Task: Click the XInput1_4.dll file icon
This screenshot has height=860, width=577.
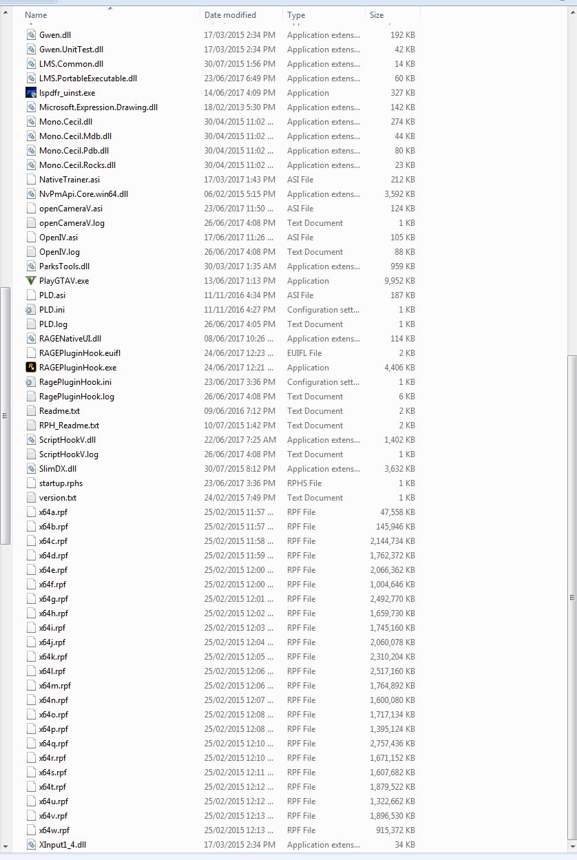Action: coord(30,844)
